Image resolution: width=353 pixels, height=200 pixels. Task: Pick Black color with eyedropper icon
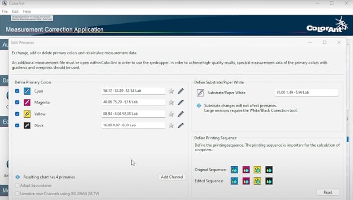pos(27,125)
